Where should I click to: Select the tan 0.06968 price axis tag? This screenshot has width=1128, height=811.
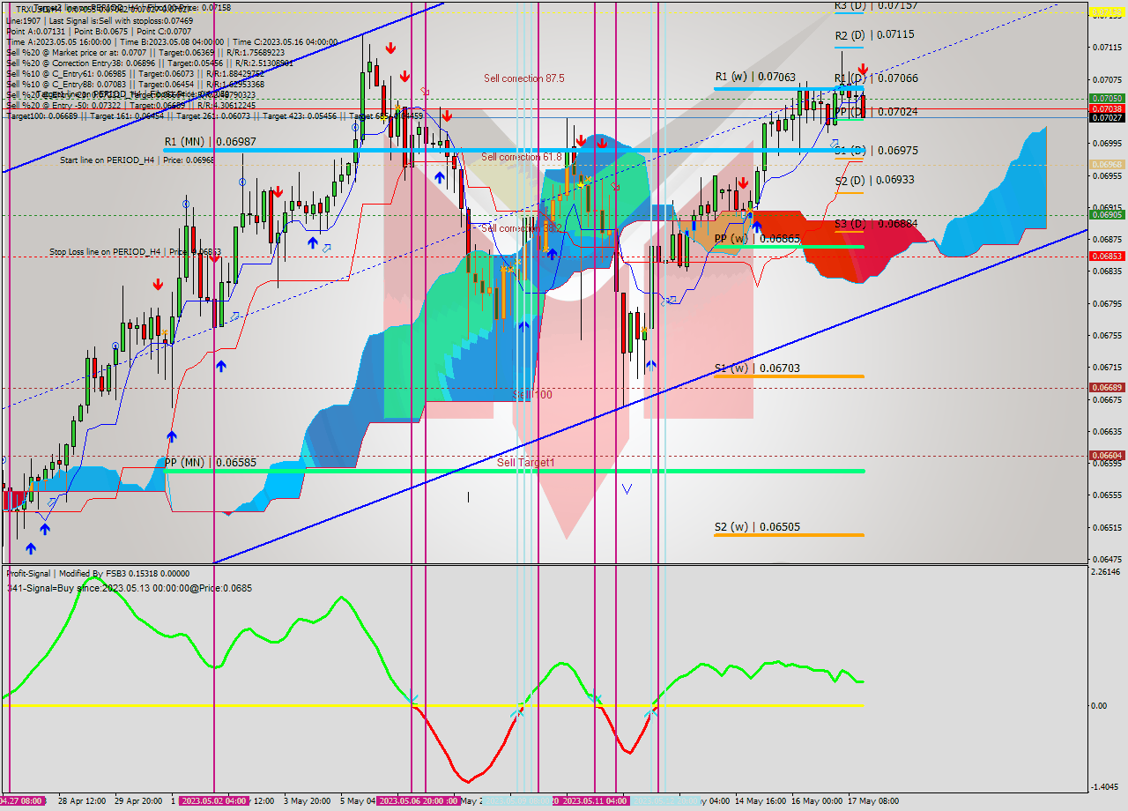[x=1106, y=164]
